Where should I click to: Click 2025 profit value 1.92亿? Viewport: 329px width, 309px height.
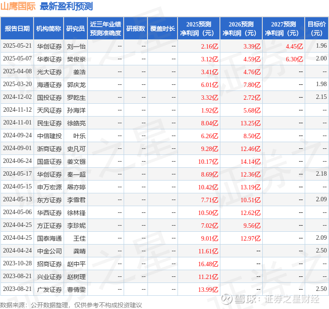point(209,110)
